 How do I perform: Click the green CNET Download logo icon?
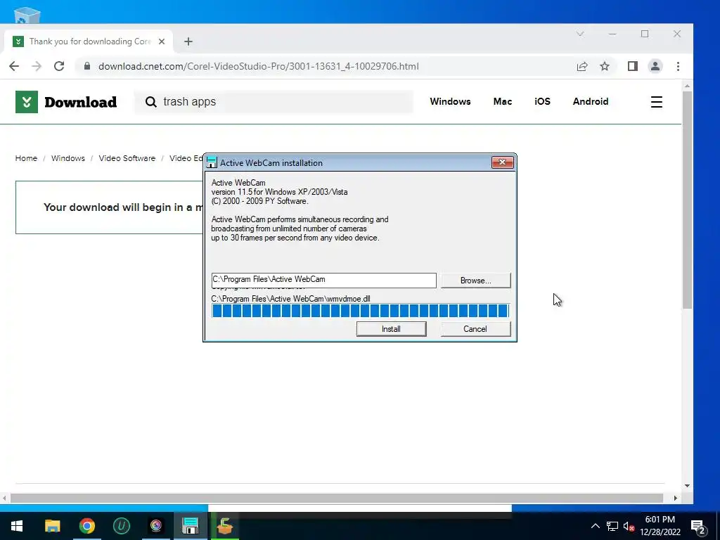coord(27,101)
